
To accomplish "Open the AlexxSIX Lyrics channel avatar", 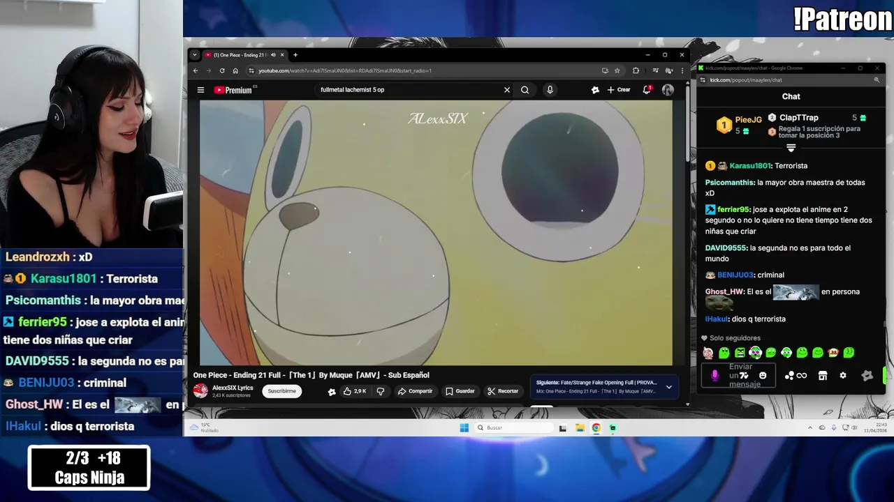I will click(x=200, y=391).
